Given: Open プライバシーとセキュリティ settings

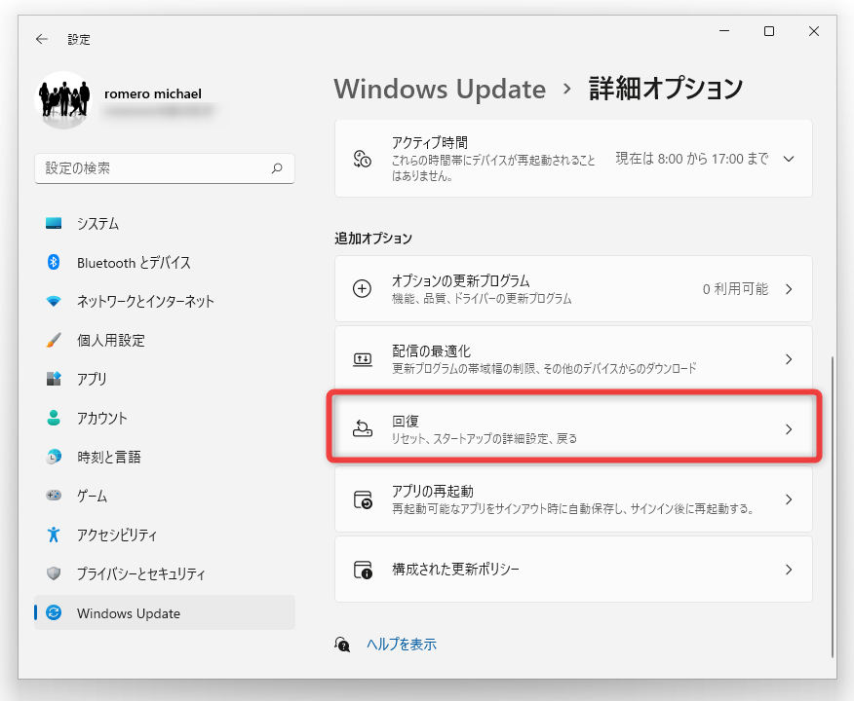Looking at the screenshot, I should pos(165,573).
